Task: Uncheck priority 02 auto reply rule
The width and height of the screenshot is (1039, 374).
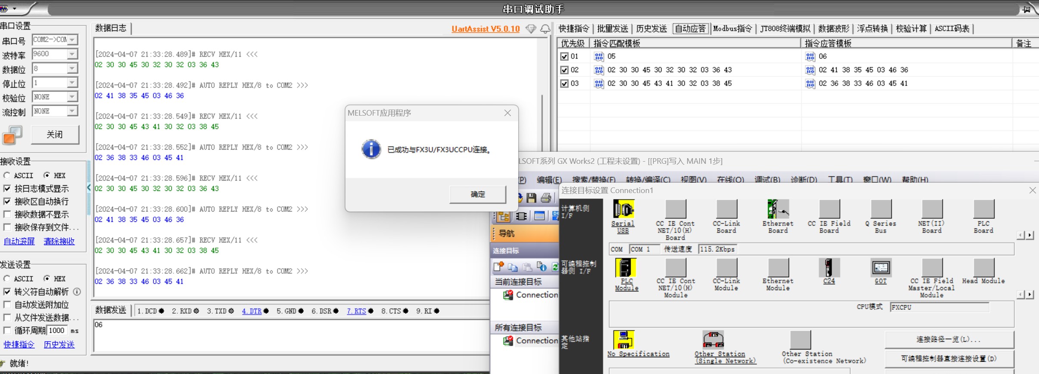Action: click(x=564, y=70)
